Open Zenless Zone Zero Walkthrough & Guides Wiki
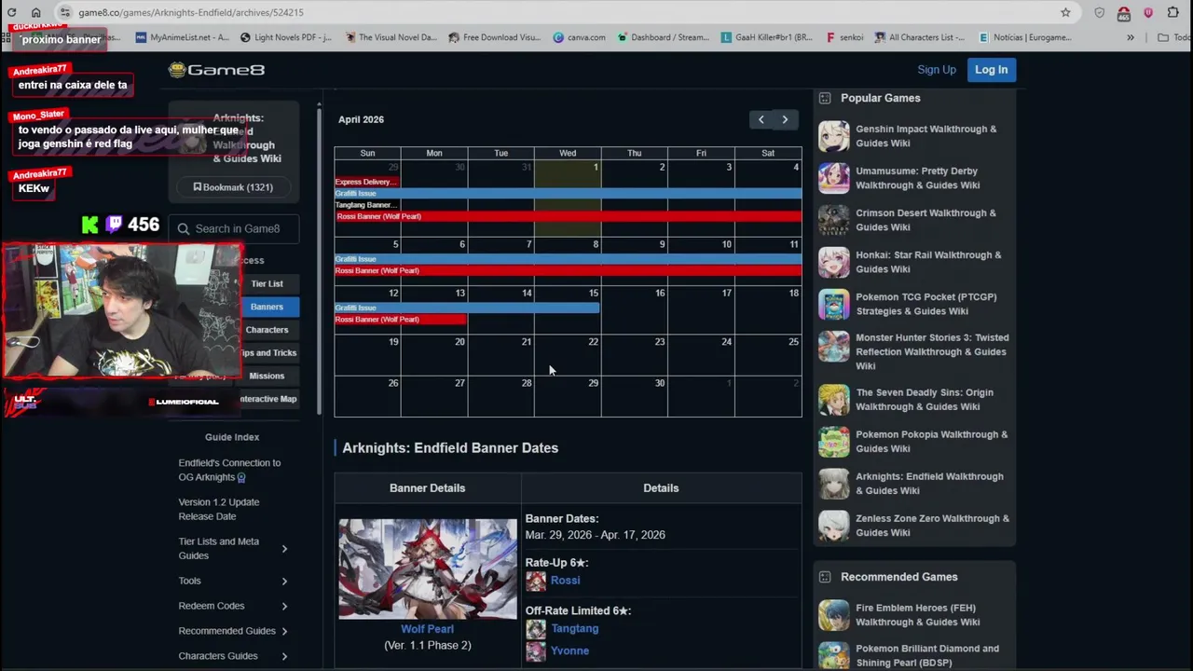 coord(932,526)
